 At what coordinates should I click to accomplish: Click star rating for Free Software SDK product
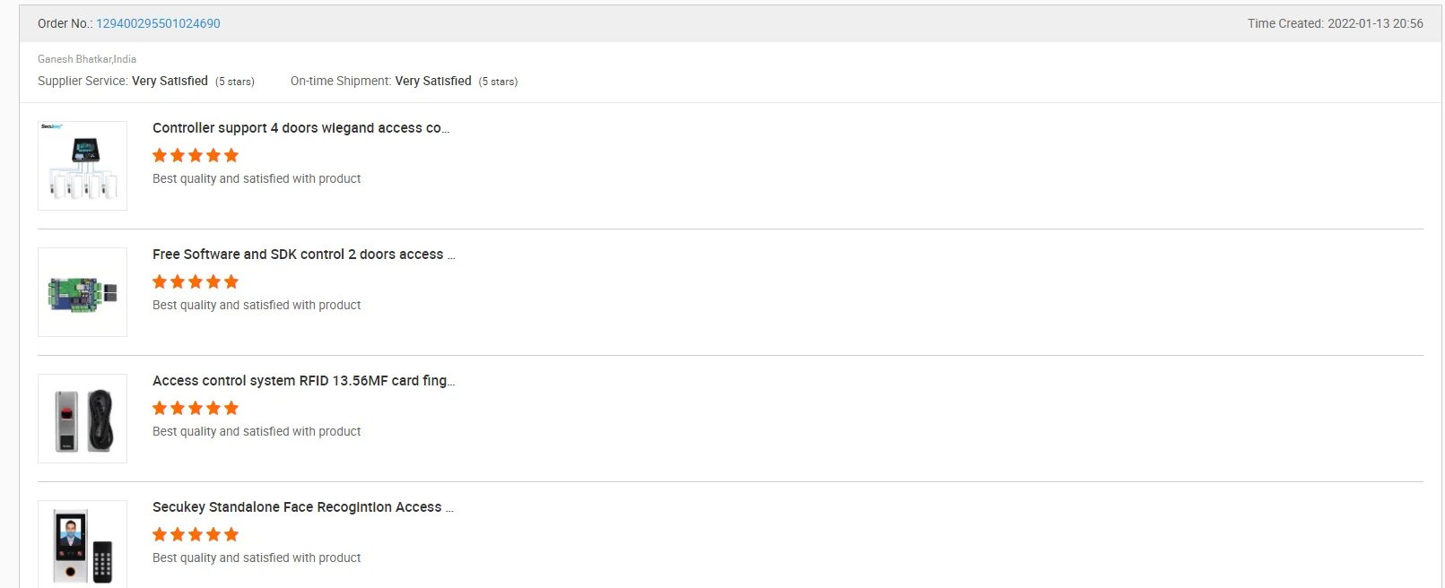point(196,281)
